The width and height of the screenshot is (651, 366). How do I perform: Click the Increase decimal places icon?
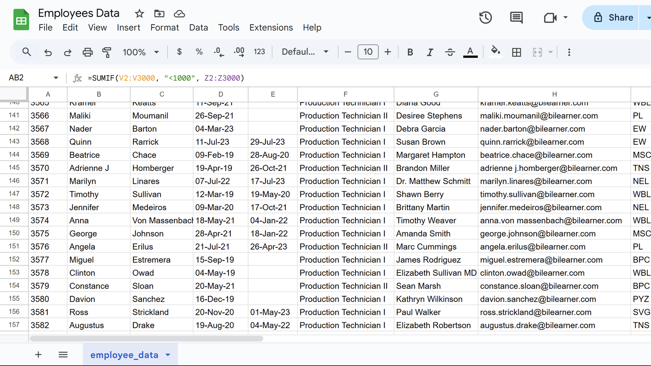tap(239, 52)
